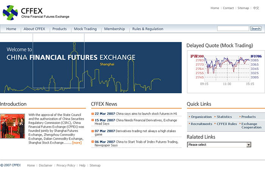Image resolution: width=265 pixels, height=181 pixels.
Task: Open the Mock Trading menu
Action: 85,29
